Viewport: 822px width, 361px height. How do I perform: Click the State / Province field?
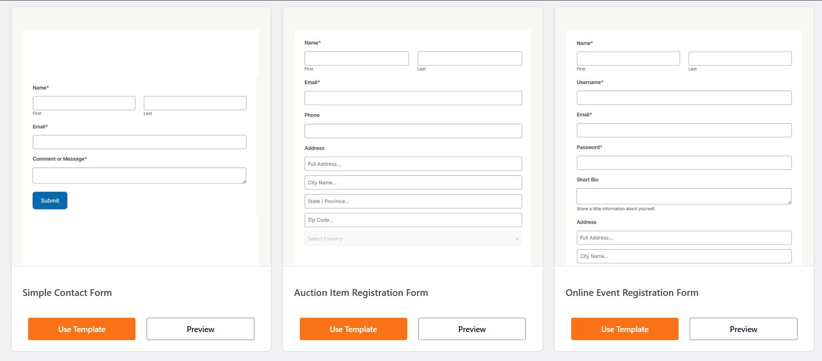(x=413, y=201)
